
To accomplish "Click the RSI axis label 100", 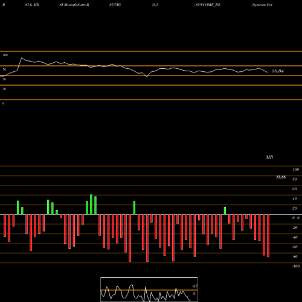I will click(5, 55).
